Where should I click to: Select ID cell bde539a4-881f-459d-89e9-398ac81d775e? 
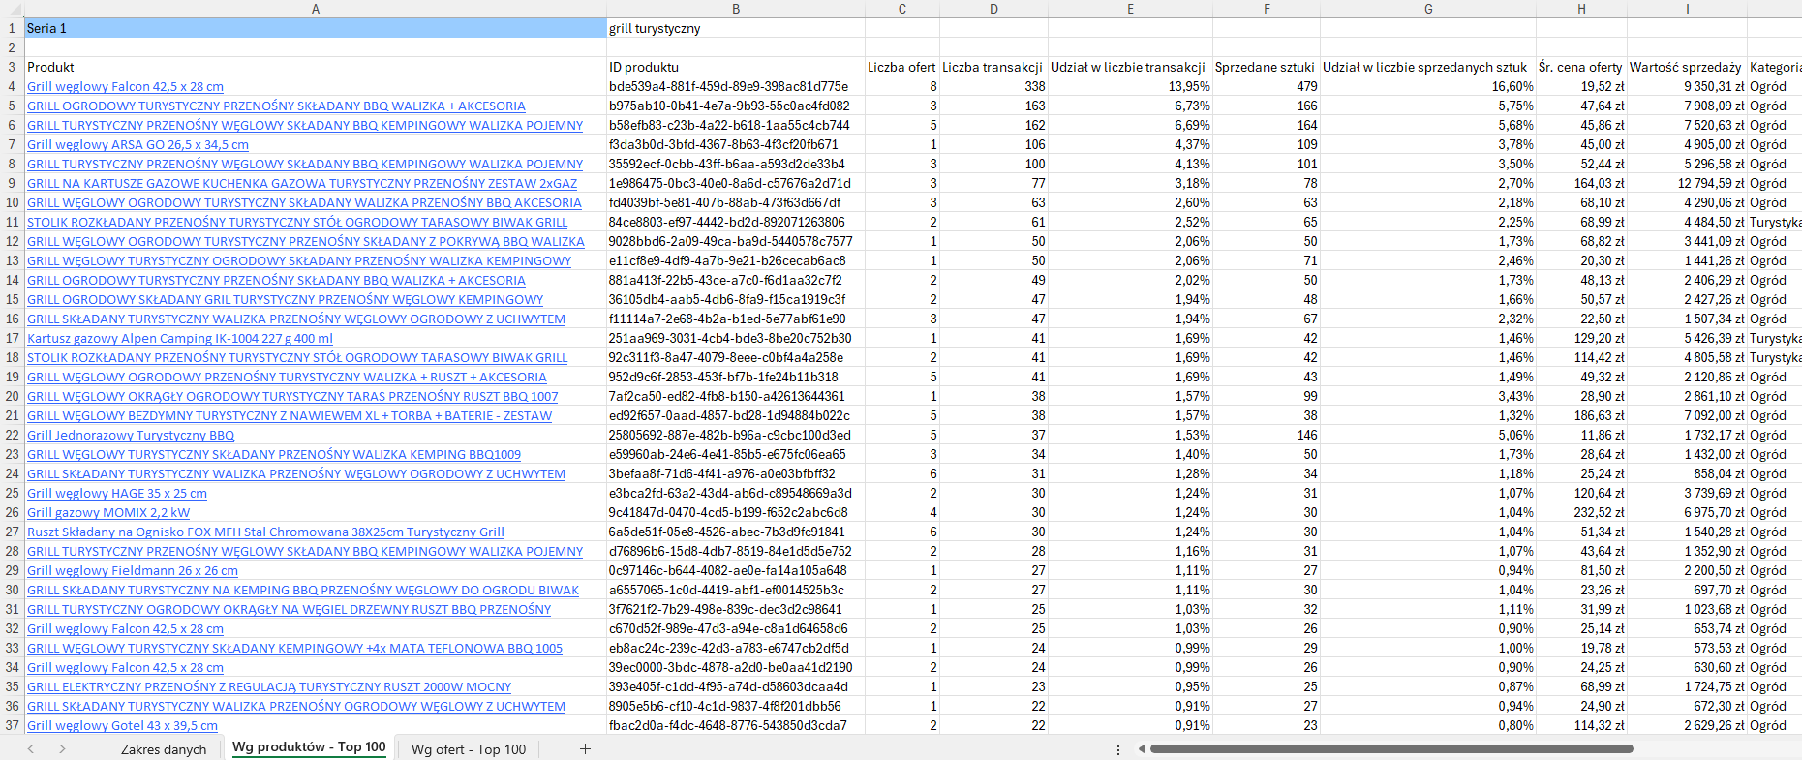[x=736, y=86]
